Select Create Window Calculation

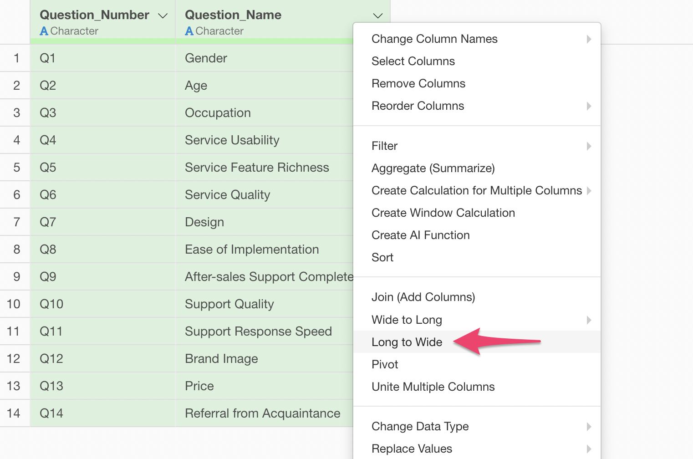click(x=443, y=213)
